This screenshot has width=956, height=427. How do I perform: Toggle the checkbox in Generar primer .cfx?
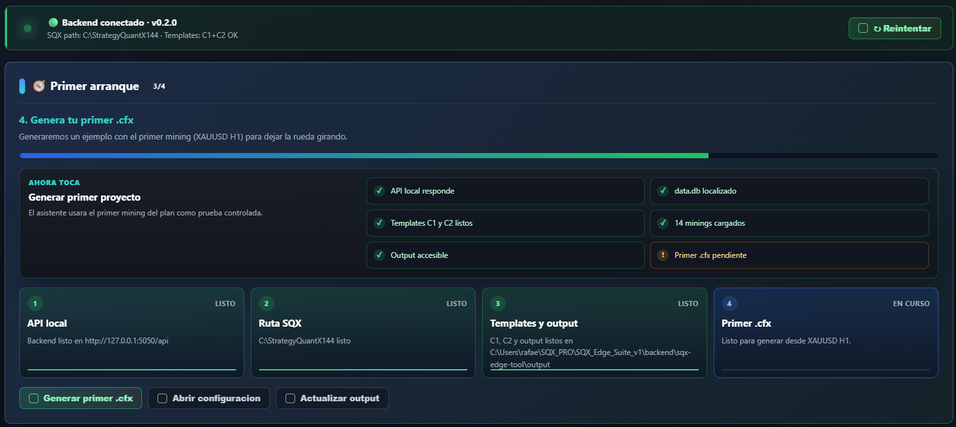pyautogui.click(x=34, y=398)
